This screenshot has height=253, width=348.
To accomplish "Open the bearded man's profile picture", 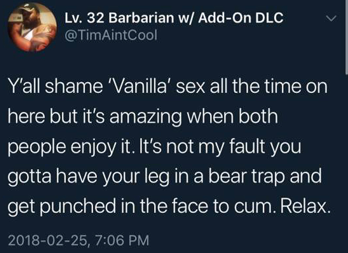I will click(32, 27).
